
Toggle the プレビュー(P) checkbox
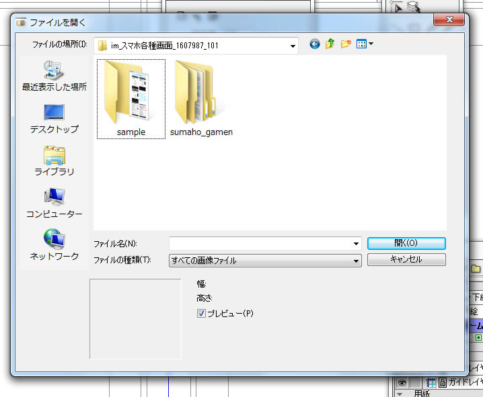click(201, 313)
